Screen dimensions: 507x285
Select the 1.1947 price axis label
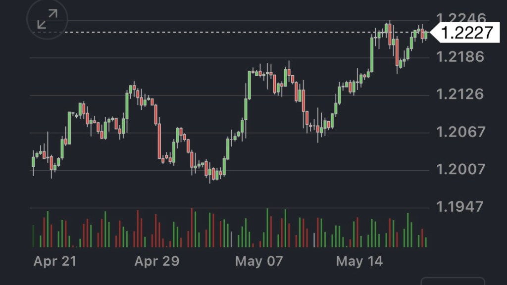click(x=459, y=206)
